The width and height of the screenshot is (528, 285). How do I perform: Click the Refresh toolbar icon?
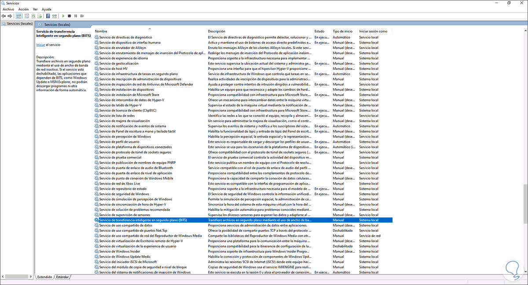click(33, 16)
